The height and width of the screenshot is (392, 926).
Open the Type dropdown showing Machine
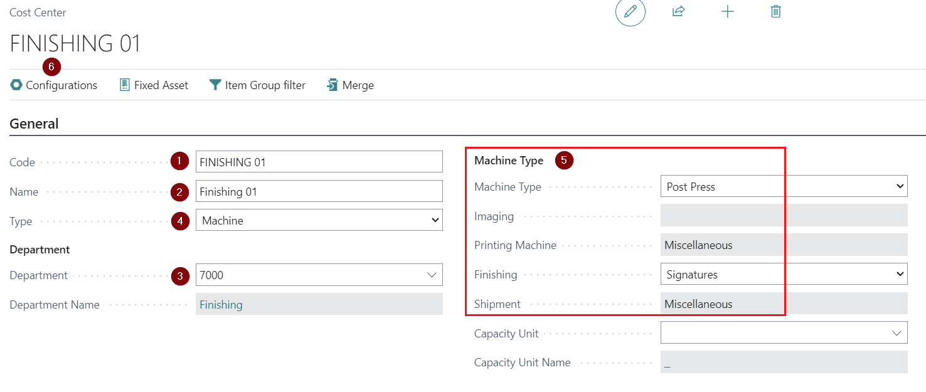tap(319, 220)
